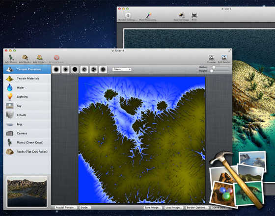
Task: Click the scene preview thumbnail
Action: [x=27, y=192]
